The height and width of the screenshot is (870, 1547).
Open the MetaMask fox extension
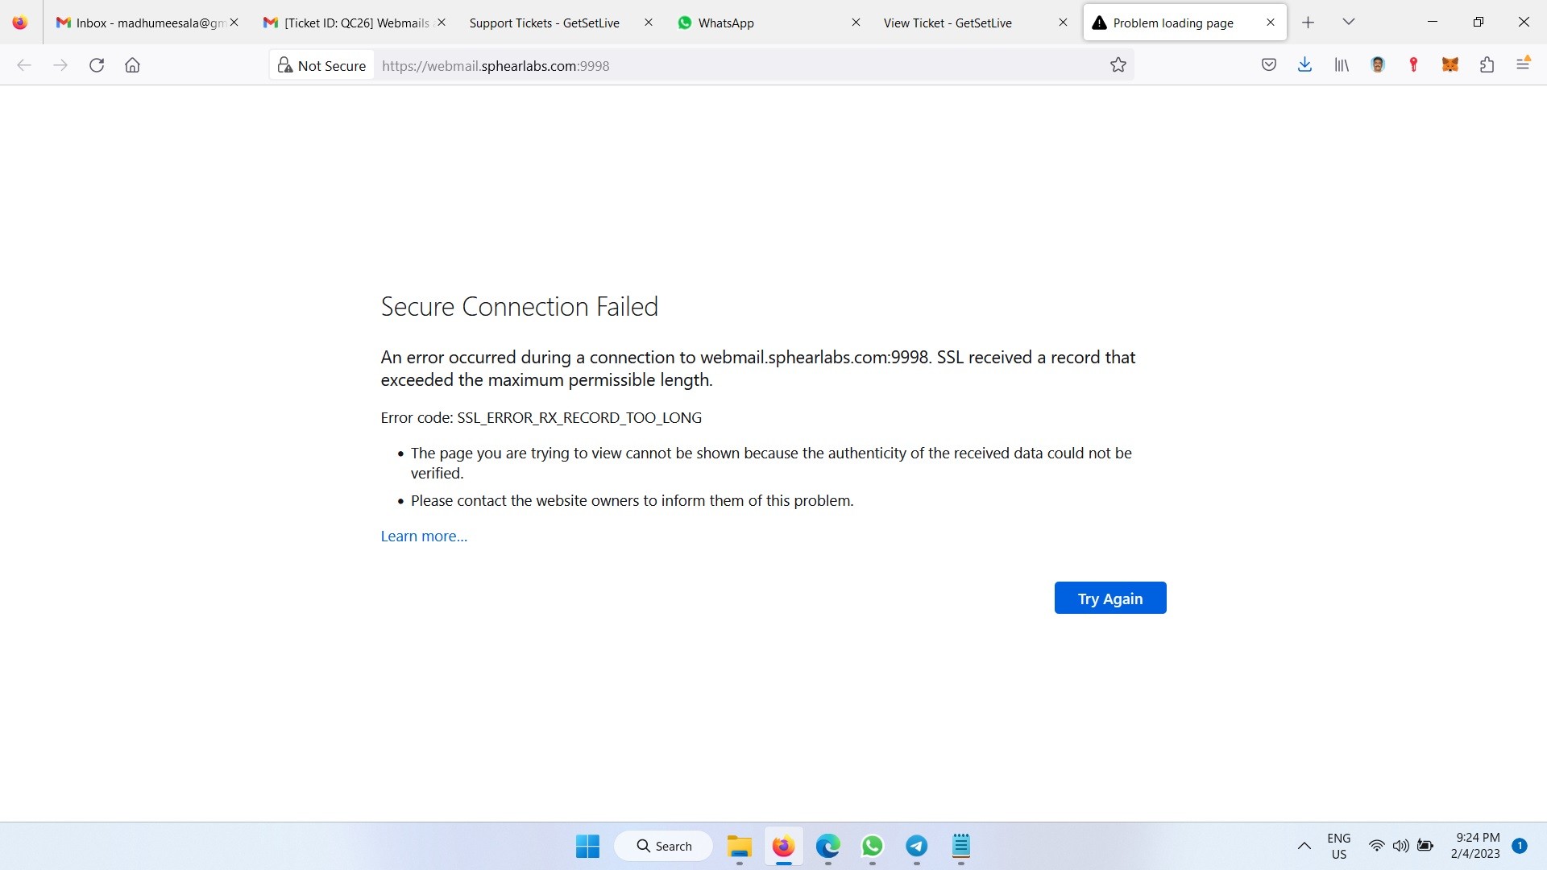tap(1450, 65)
